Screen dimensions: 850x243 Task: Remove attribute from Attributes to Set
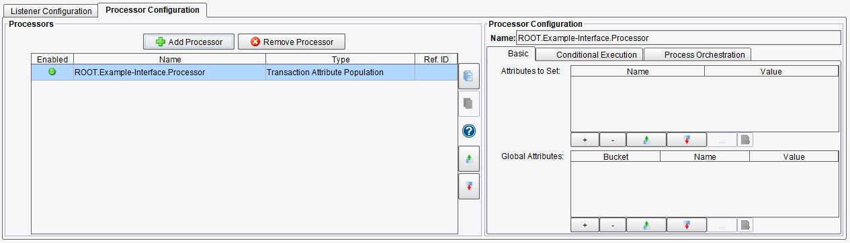(612, 140)
